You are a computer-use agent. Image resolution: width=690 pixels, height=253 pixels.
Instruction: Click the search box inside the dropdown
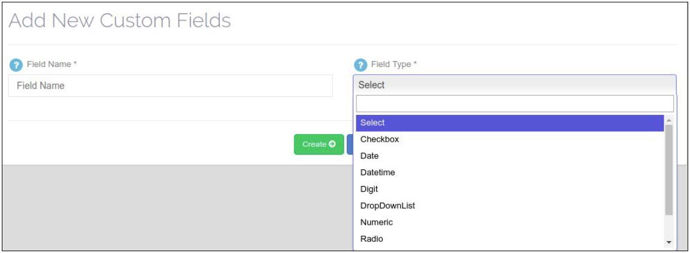514,103
